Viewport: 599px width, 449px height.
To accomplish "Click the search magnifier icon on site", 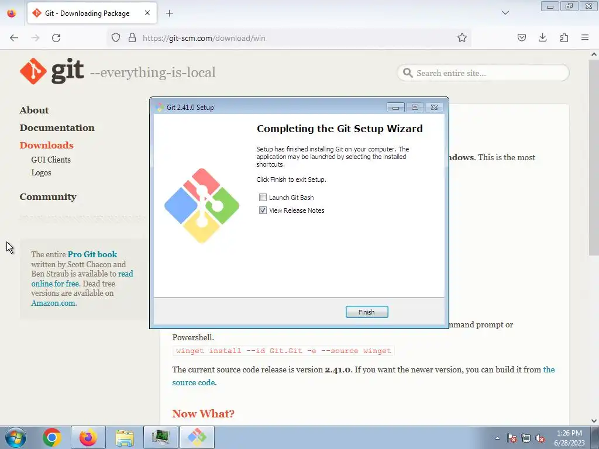I will pyautogui.click(x=408, y=73).
